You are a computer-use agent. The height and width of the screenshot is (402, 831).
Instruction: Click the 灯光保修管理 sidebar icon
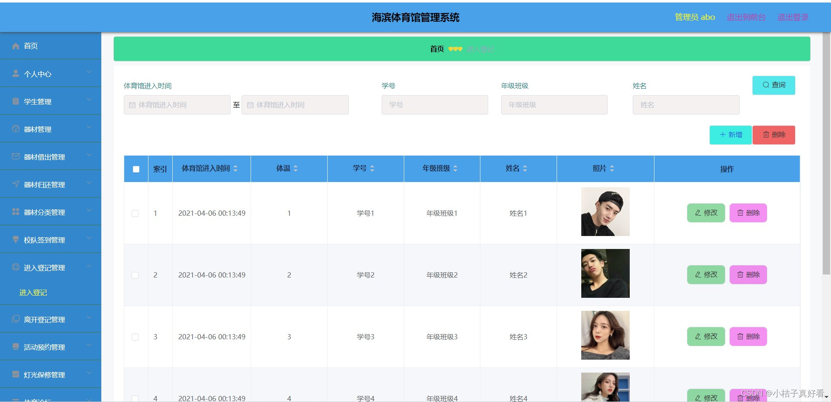point(16,374)
